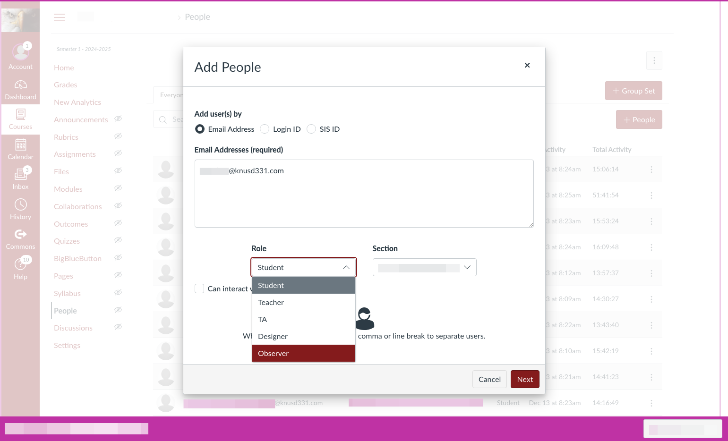Collapse the Role dropdown showing Student

click(x=303, y=267)
